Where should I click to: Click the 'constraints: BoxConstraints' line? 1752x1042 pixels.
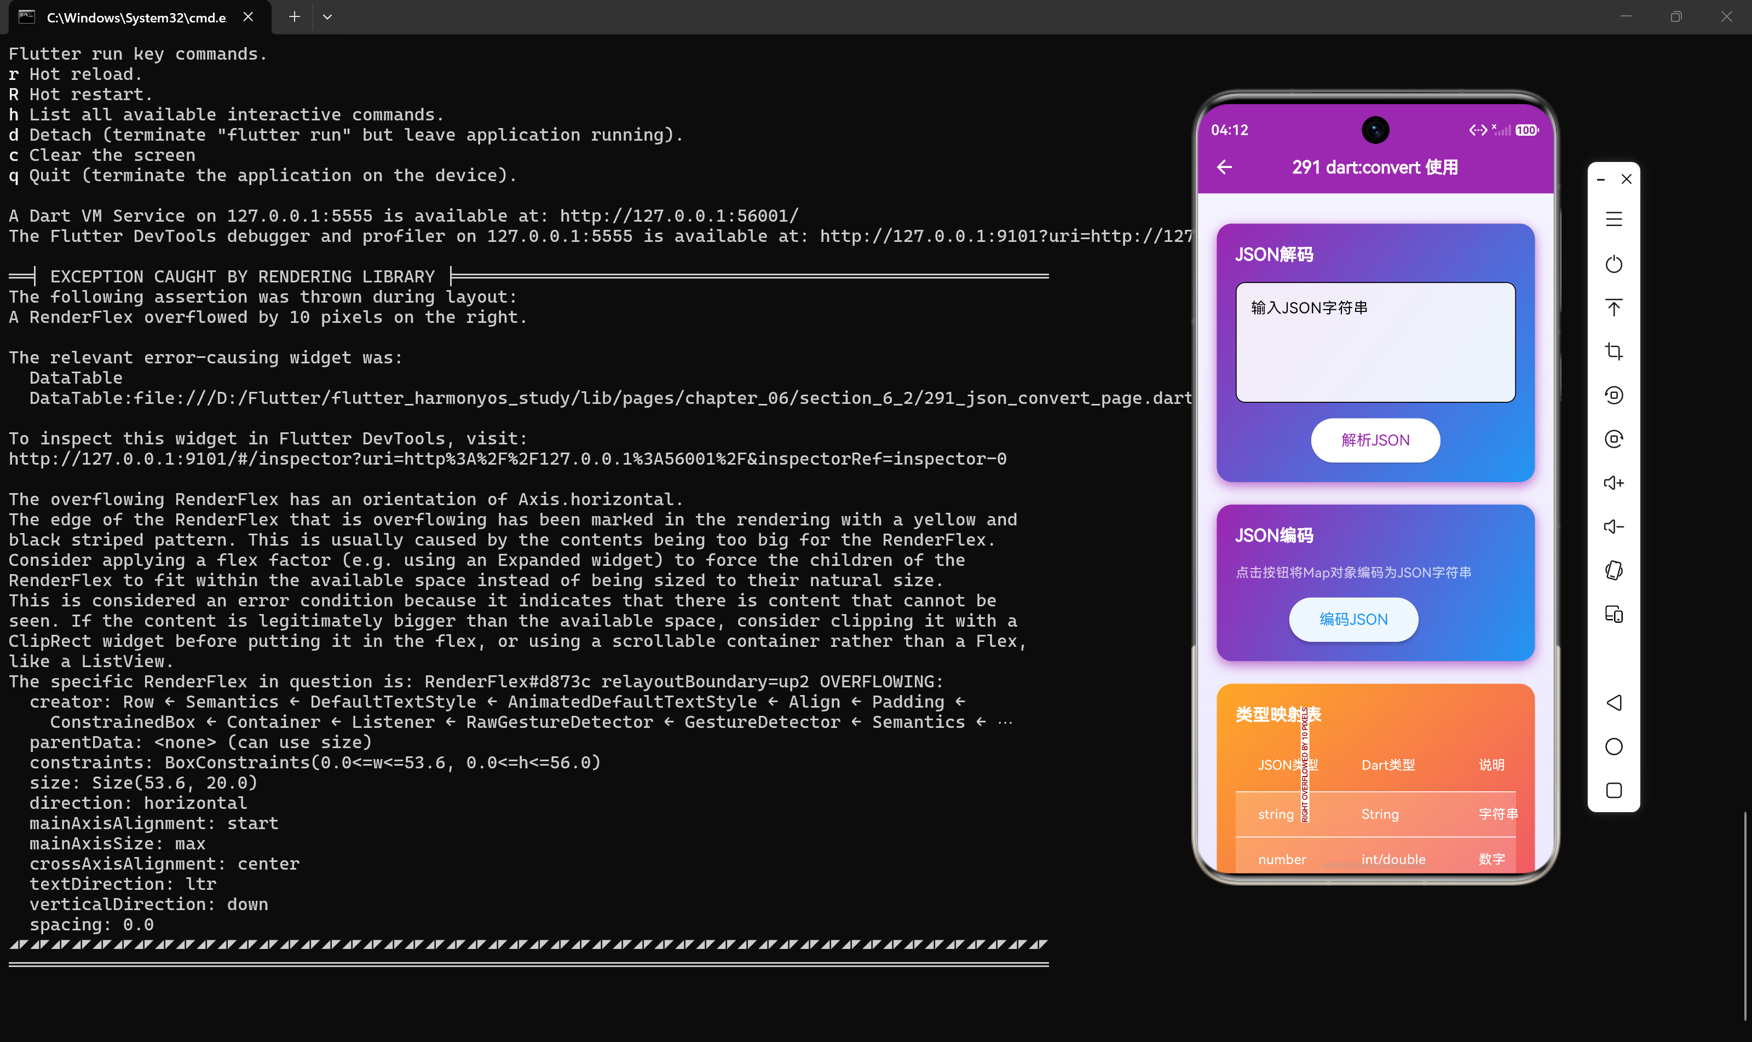click(315, 762)
